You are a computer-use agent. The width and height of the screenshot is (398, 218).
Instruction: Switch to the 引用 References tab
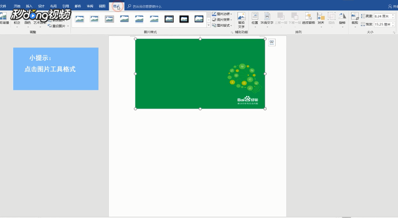point(66,6)
